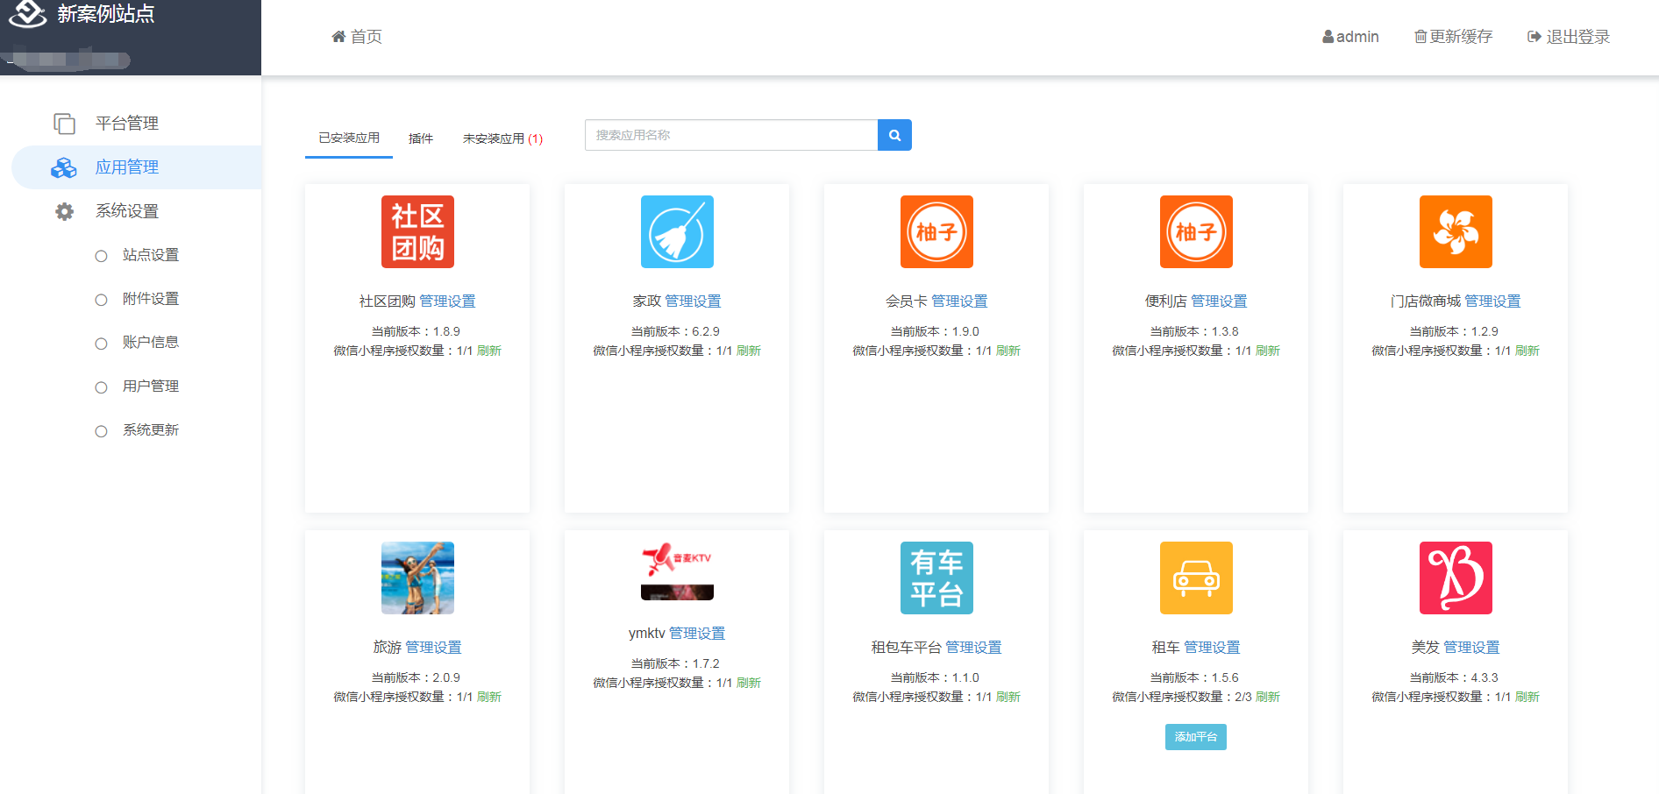Open 管理设置 for 家政
The width and height of the screenshot is (1659, 794).
click(693, 301)
